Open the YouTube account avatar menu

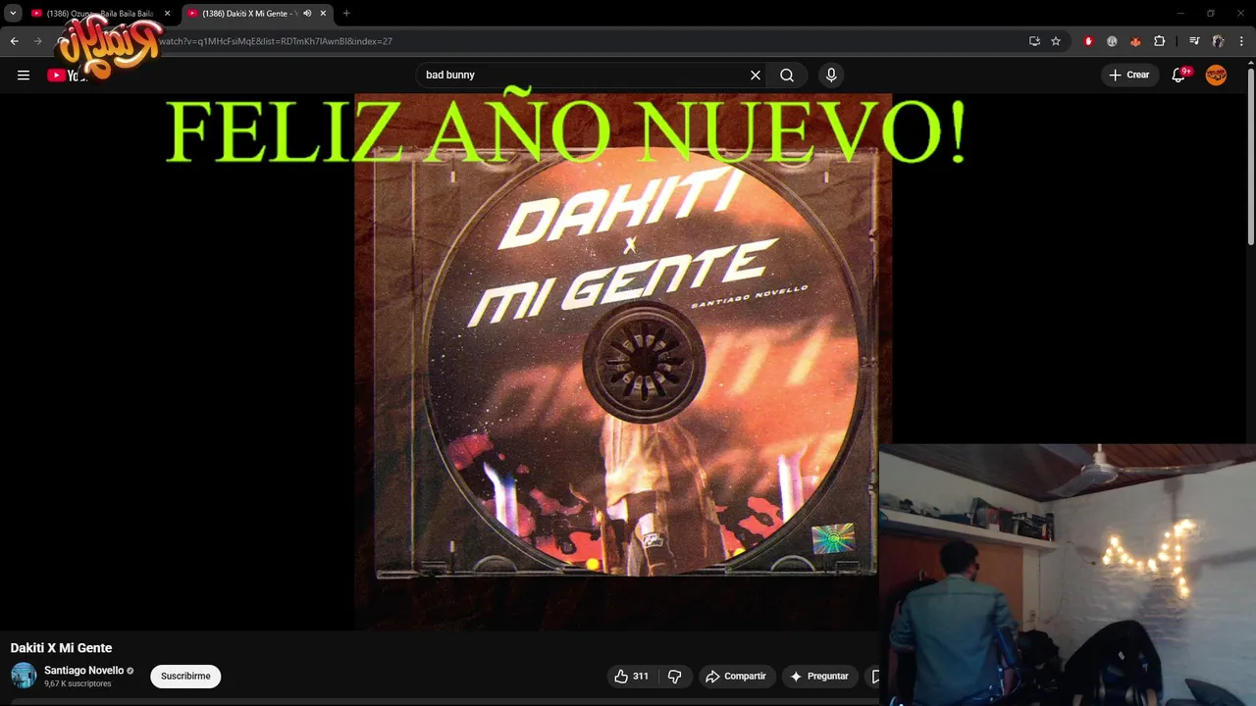pos(1216,75)
